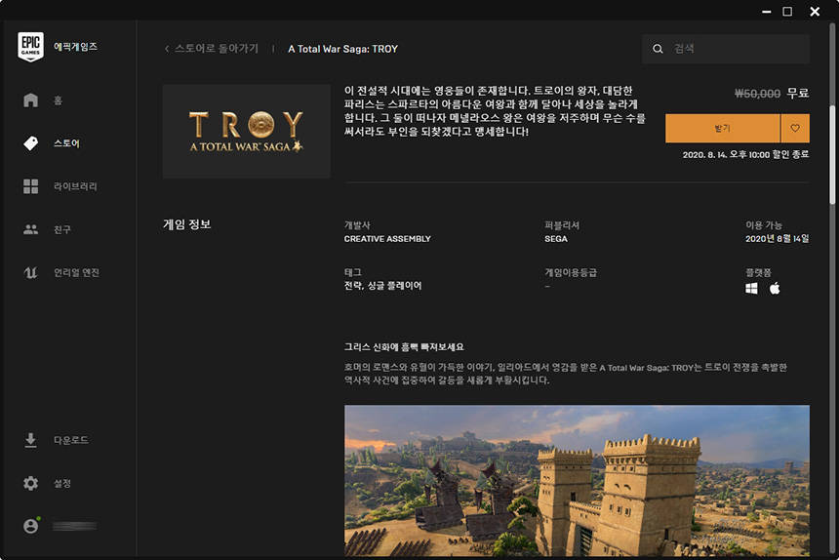The image size is (839, 560).
Task: Click the 할인 종료 sale end date text
Action: (746, 154)
